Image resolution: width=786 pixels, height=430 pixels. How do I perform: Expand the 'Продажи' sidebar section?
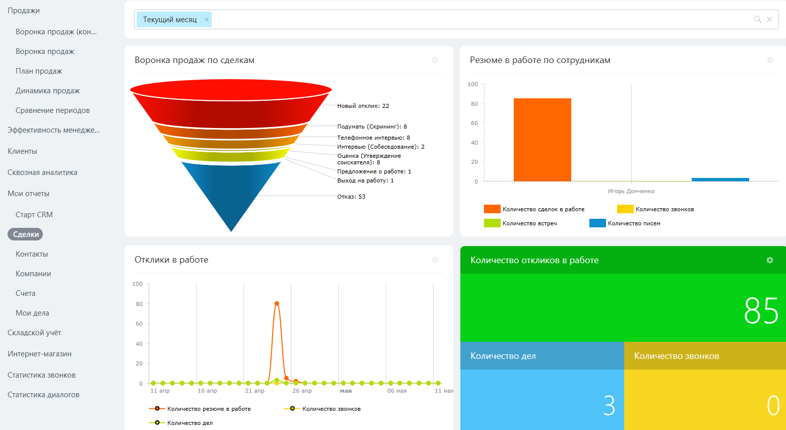(x=24, y=11)
